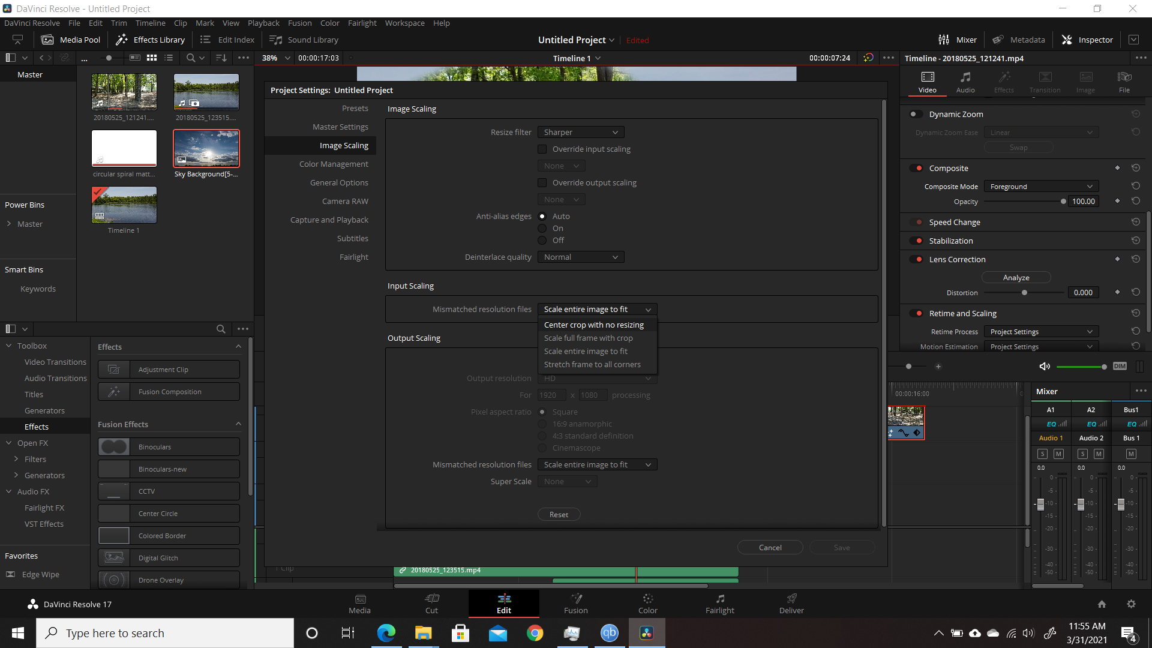
Task: Open the Motion Estimation dropdown
Action: (1042, 347)
